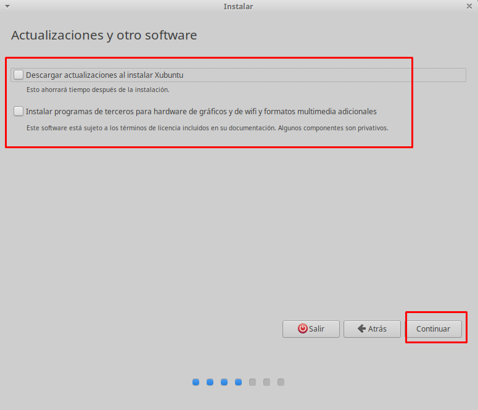Click the left arrow icon on Atrás
This screenshot has height=410, width=478.
[x=361, y=329]
